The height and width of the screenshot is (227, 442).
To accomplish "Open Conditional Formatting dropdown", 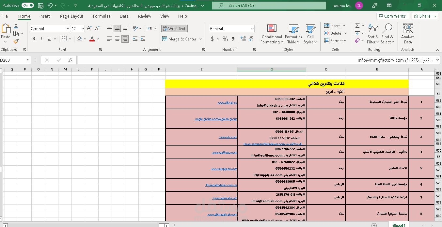I will (x=272, y=34).
